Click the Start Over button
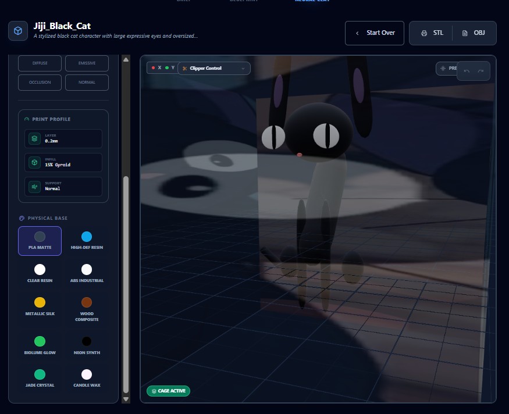The image size is (509, 414). 374,33
